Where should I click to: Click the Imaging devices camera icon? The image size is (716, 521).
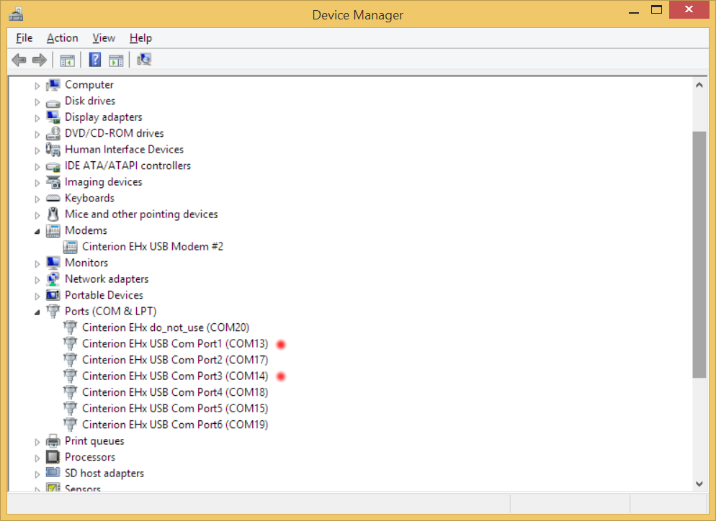(53, 182)
